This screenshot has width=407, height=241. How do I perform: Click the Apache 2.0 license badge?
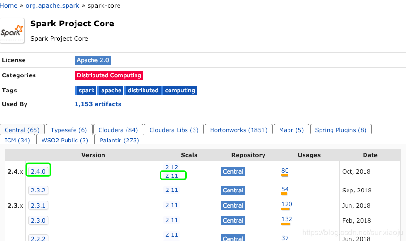(93, 60)
